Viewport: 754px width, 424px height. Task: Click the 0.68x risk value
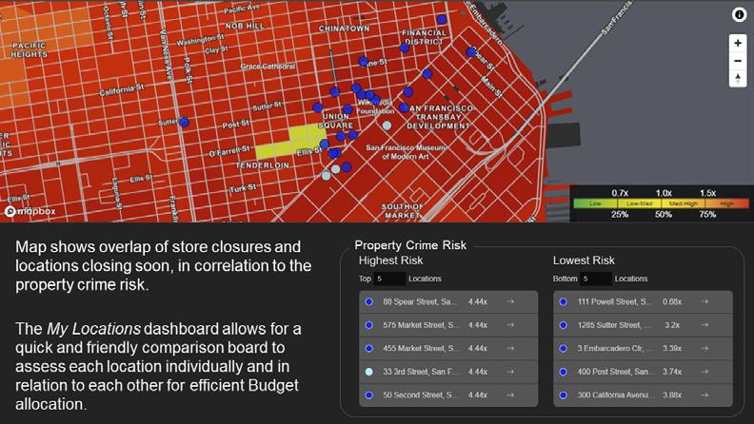(x=672, y=301)
